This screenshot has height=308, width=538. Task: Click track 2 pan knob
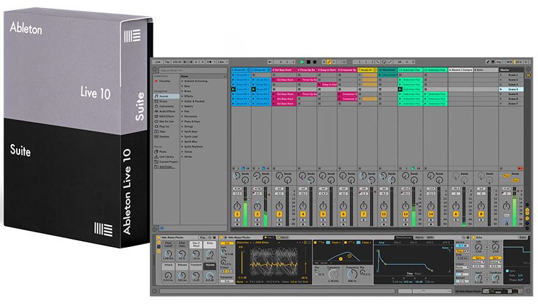tap(258, 206)
